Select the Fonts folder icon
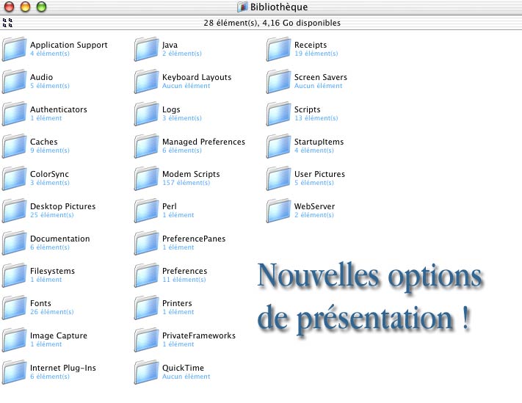This screenshot has height=403, width=522. 14,308
